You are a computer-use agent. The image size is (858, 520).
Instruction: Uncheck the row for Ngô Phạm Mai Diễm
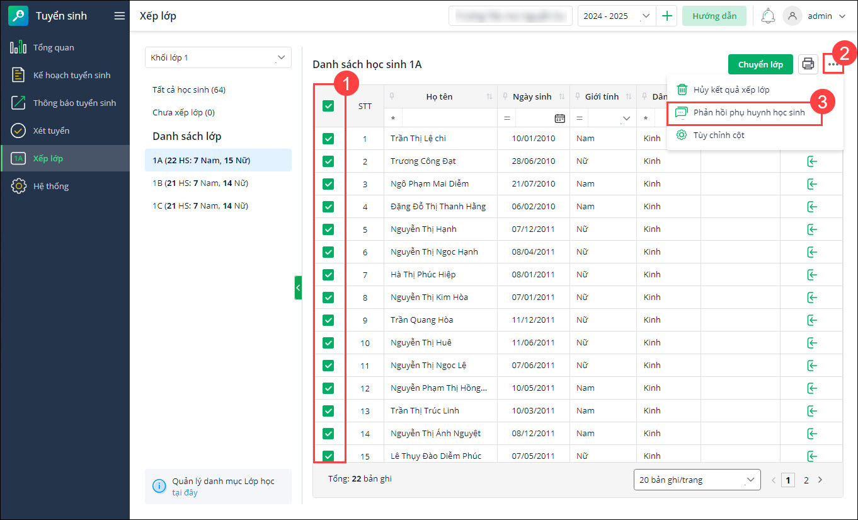(x=328, y=184)
